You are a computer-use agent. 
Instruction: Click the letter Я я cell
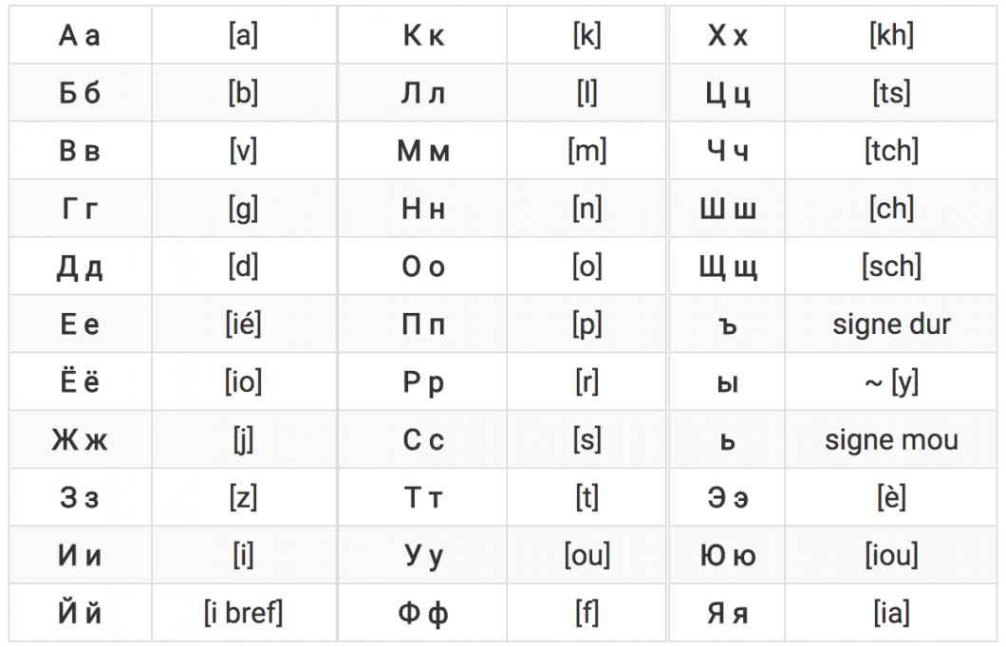click(728, 613)
